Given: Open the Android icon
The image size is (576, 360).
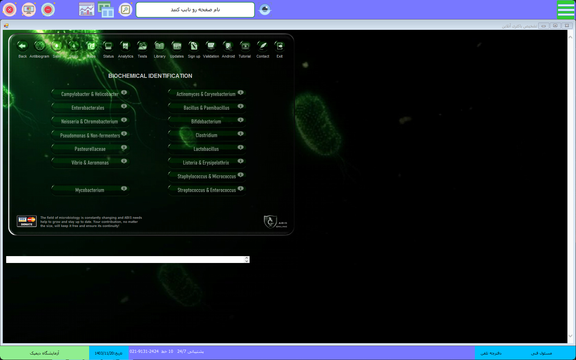Looking at the screenshot, I should [x=228, y=46].
